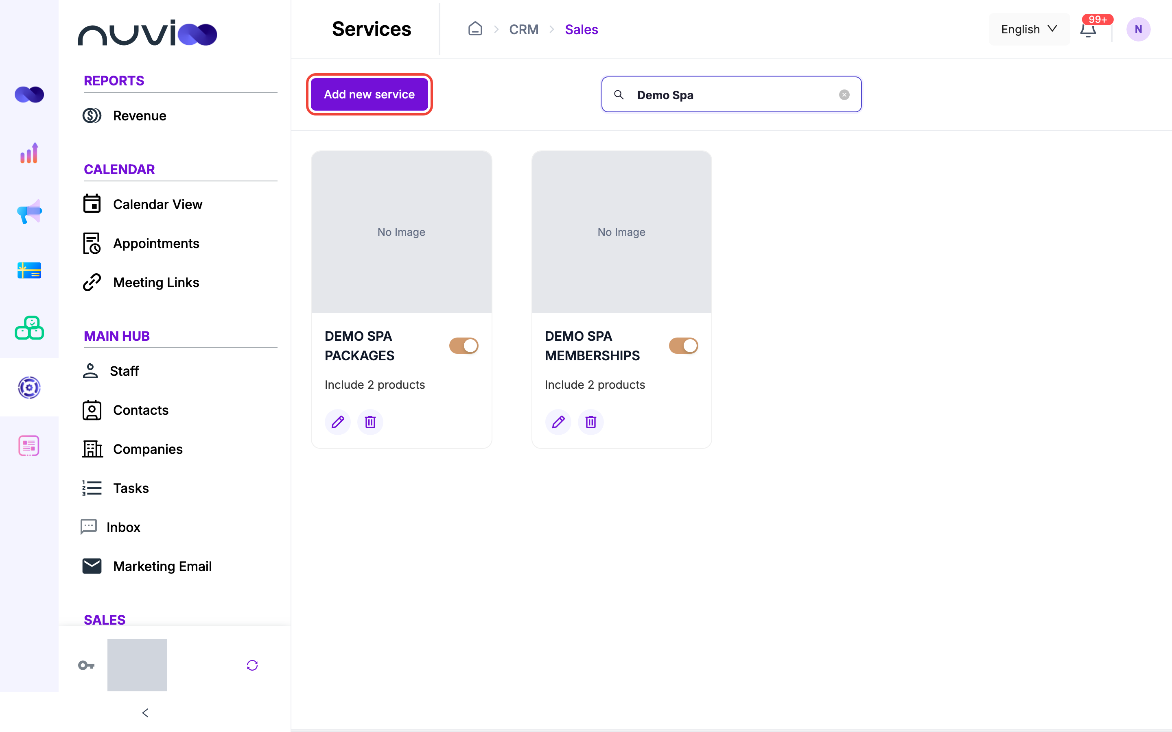Image resolution: width=1172 pixels, height=732 pixels.
Task: Open the analytics bar chart rail icon
Action: (29, 153)
